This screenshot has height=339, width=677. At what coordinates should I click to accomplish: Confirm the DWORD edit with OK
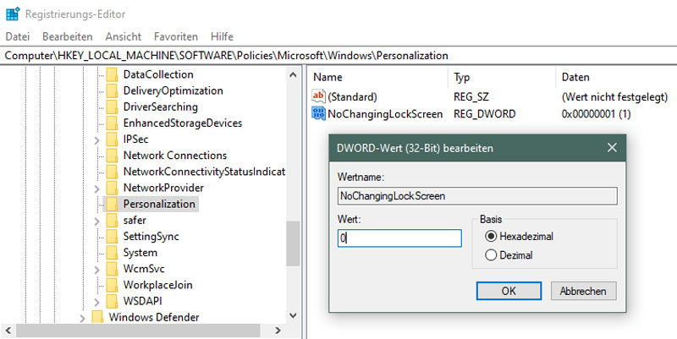[x=509, y=291]
